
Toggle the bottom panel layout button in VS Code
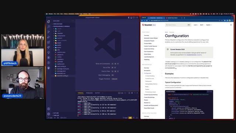tap(131, 18)
